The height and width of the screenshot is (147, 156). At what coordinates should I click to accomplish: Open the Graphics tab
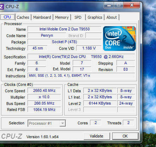(95, 17)
